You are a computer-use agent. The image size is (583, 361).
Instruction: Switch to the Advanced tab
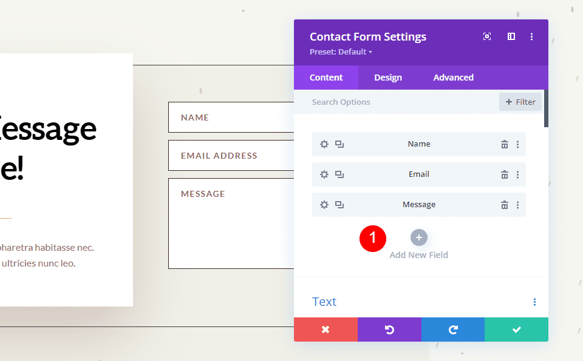[x=453, y=77]
